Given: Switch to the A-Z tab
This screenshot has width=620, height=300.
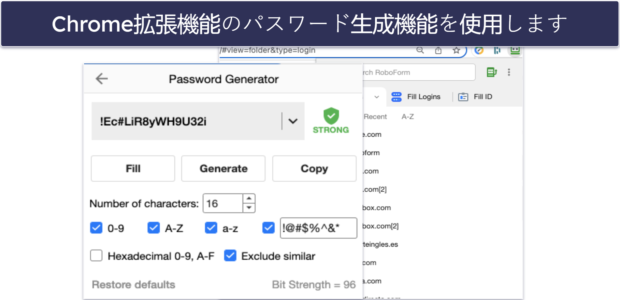Looking at the screenshot, I should pyautogui.click(x=408, y=117).
